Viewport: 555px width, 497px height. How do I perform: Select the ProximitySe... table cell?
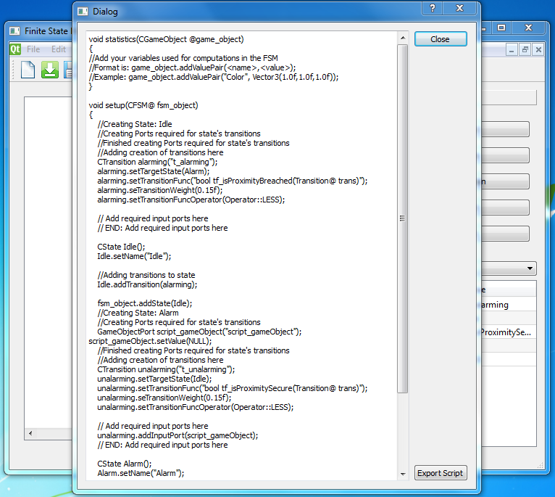coord(507,332)
